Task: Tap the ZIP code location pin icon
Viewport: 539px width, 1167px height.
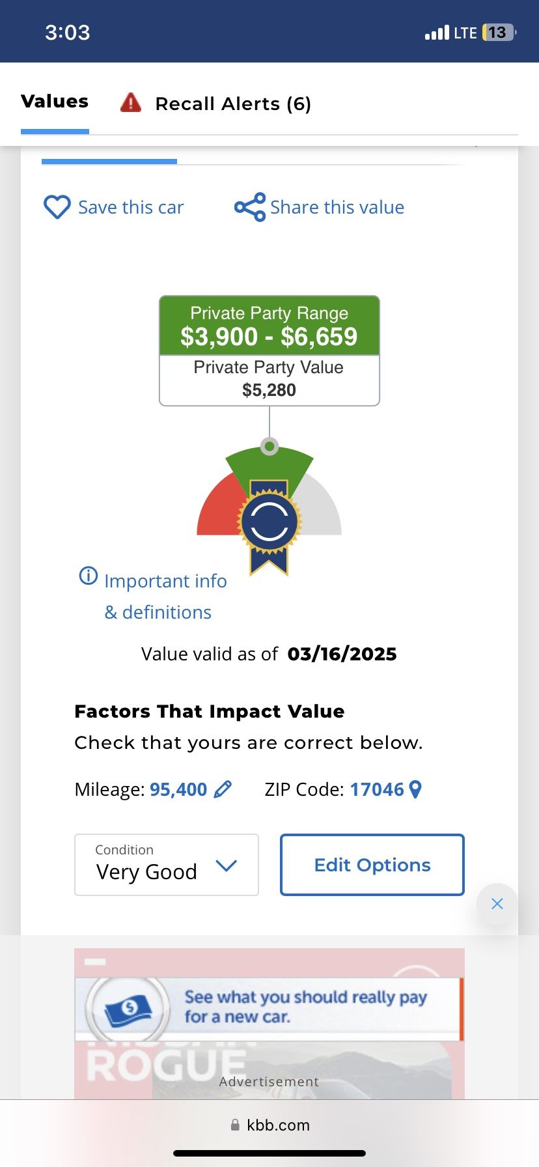Action: tap(415, 789)
